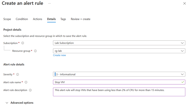Open the Severity dropdown
This screenshot has height=107, width=188.
(119, 74)
